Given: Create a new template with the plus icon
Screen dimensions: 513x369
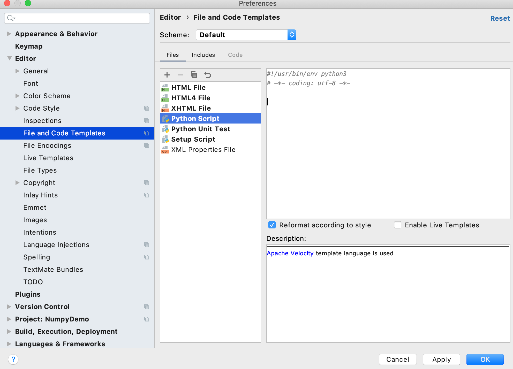Looking at the screenshot, I should (x=167, y=75).
